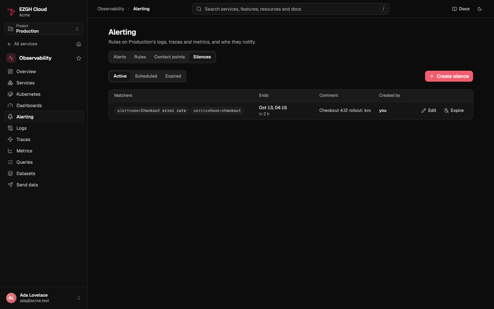
Task: Click the Oct 13, 04:15 end time
Action: tap(273, 108)
